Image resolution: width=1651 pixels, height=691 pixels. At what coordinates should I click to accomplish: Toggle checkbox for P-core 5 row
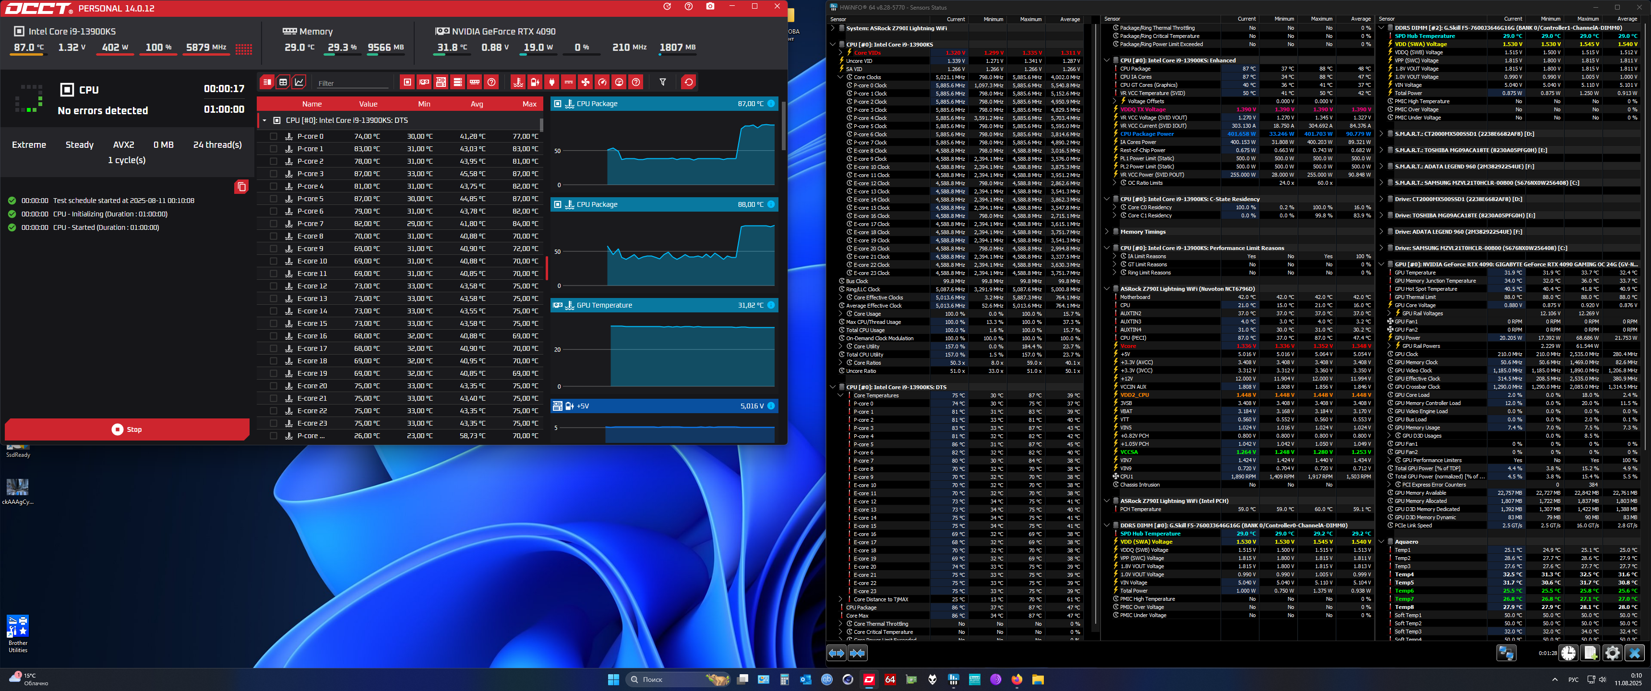[x=274, y=199]
